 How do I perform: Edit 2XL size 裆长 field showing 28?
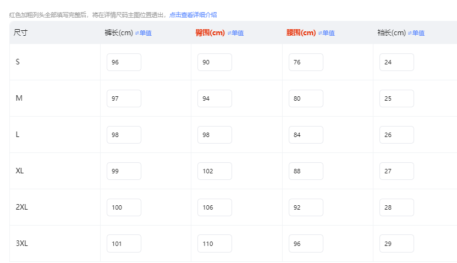[397, 207]
